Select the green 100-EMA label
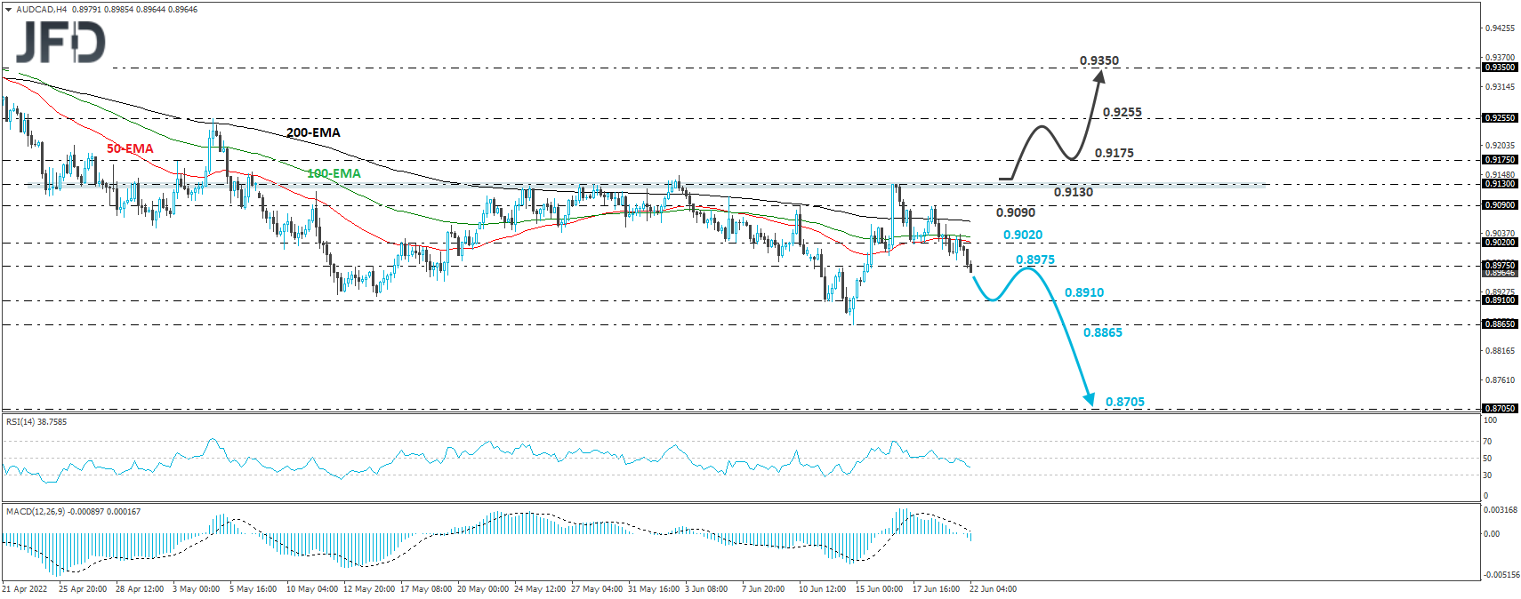 (x=334, y=173)
